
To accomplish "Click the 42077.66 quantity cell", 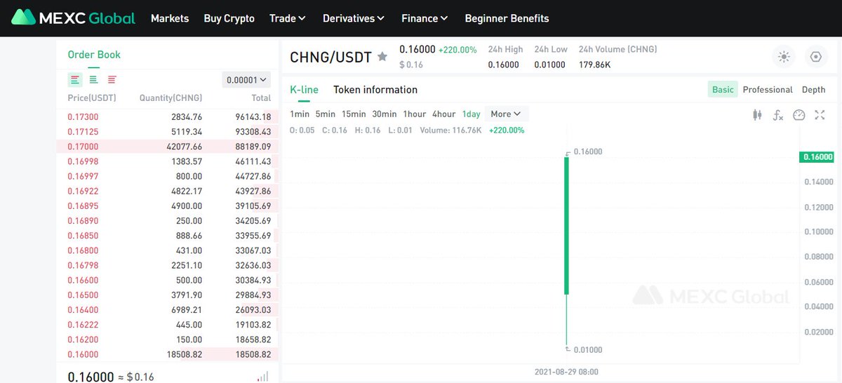I will 186,147.
